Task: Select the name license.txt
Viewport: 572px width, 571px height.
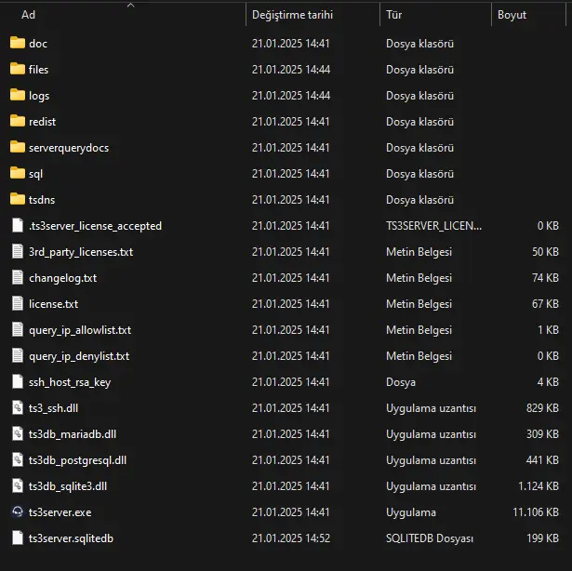Action: coord(54,304)
